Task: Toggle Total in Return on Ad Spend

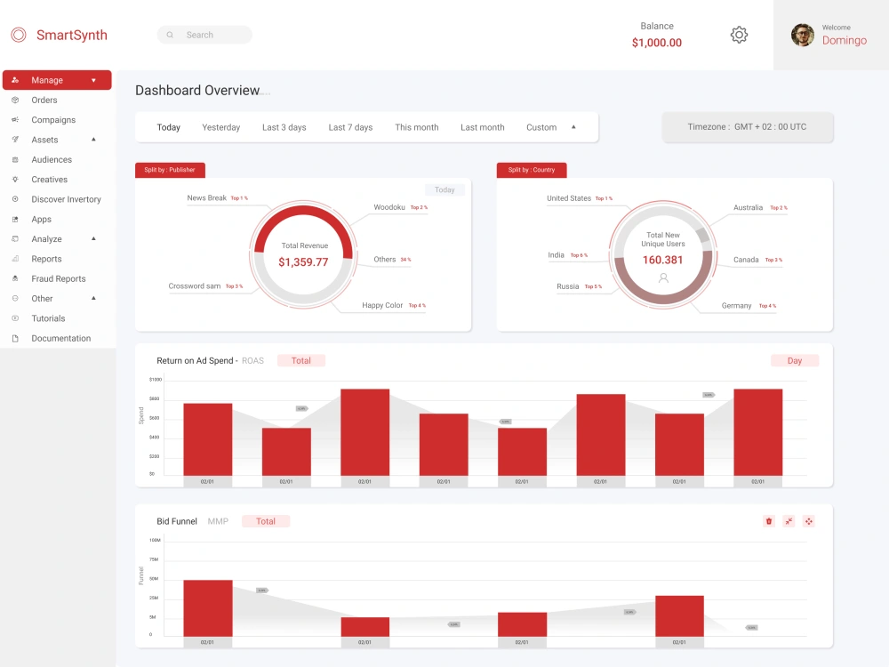Action: point(301,361)
